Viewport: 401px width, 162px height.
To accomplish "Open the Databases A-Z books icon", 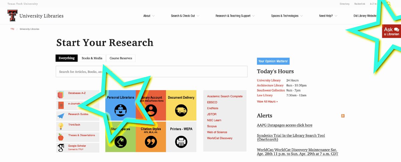I will [60, 95].
